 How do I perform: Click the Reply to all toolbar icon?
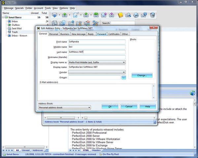96,15
